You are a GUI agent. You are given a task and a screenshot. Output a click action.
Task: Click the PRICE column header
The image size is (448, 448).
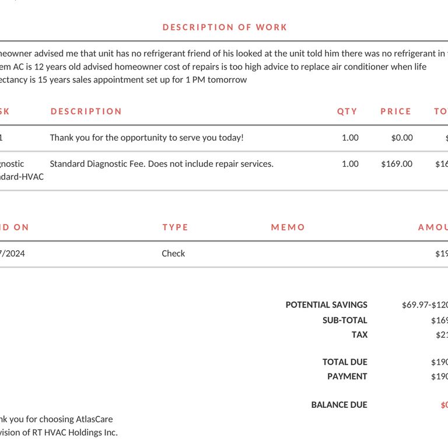click(396, 111)
